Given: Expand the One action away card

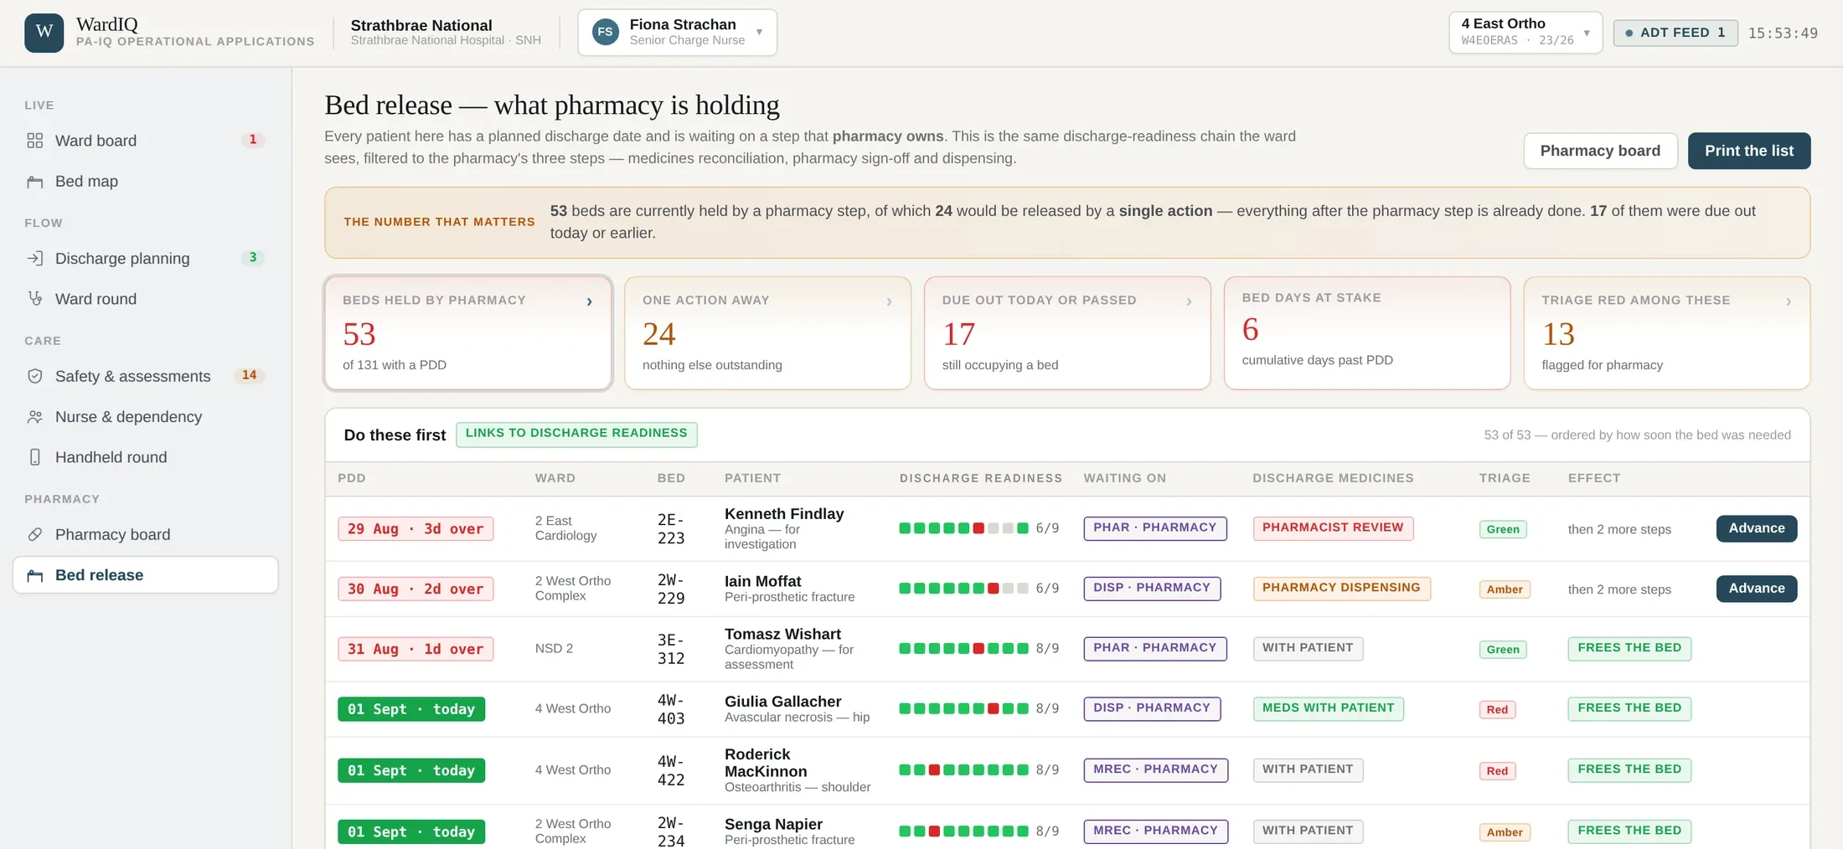Looking at the screenshot, I should click(x=767, y=333).
